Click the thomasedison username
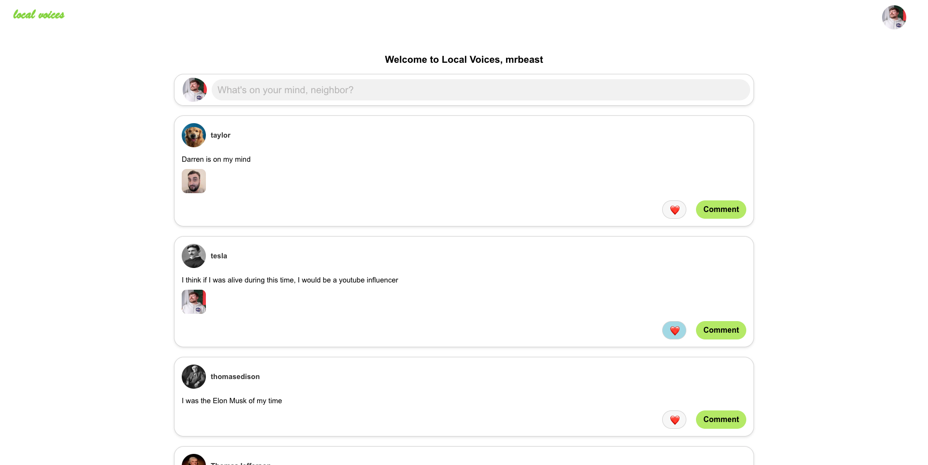Viewport: 928px width, 465px height. click(235, 377)
